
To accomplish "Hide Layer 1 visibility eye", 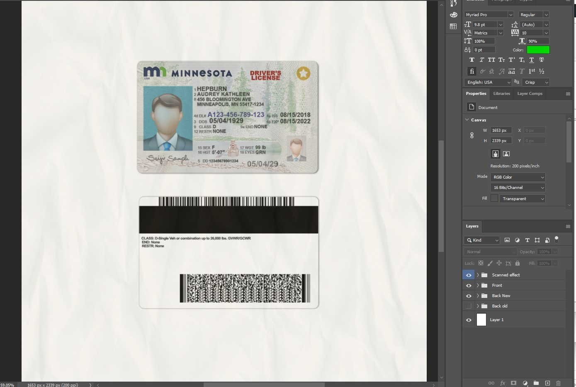I will pos(469,320).
